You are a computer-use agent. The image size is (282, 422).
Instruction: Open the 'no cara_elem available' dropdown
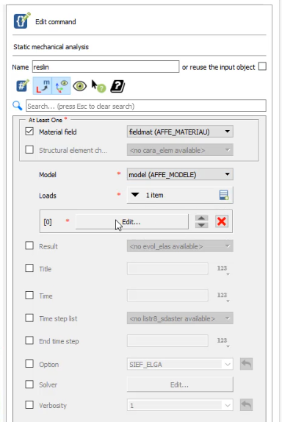coord(180,150)
